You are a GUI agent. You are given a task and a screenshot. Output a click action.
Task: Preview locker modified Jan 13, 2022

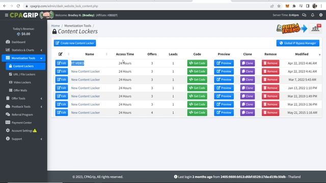coord(224,88)
